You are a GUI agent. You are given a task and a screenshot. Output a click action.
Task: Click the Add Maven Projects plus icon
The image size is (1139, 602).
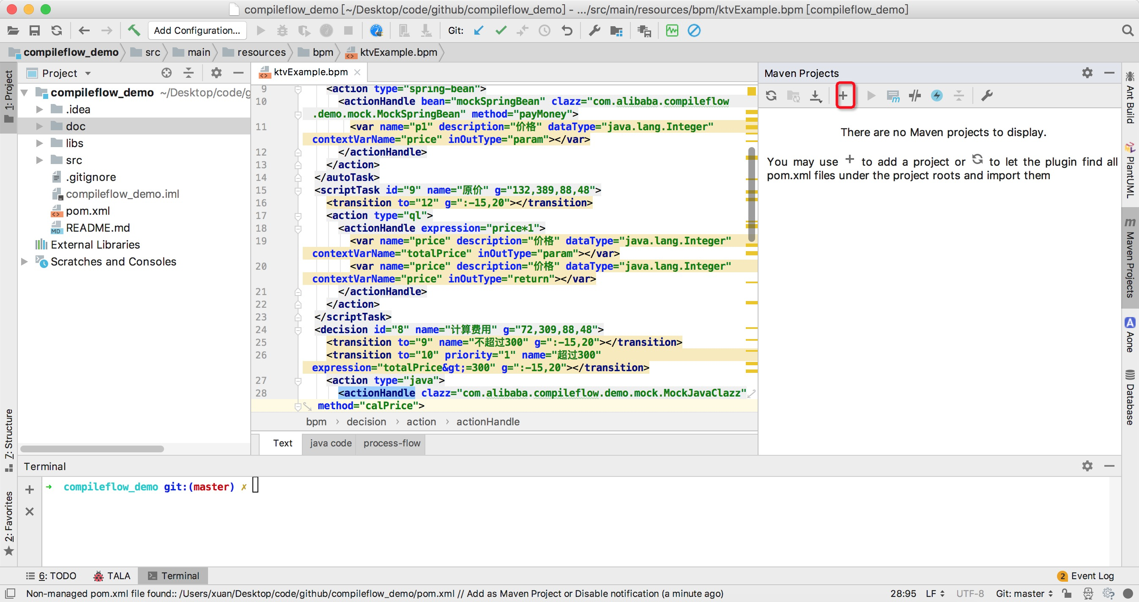[843, 96]
